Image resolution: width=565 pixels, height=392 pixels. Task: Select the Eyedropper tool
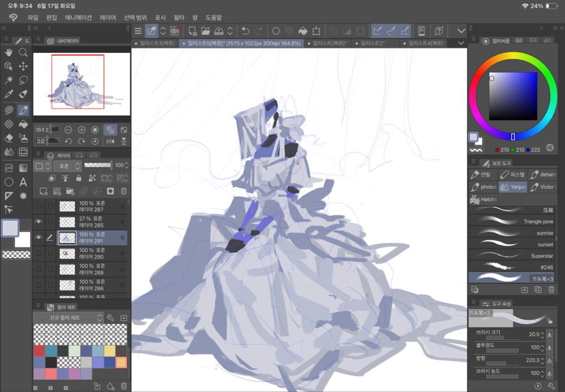(x=9, y=94)
